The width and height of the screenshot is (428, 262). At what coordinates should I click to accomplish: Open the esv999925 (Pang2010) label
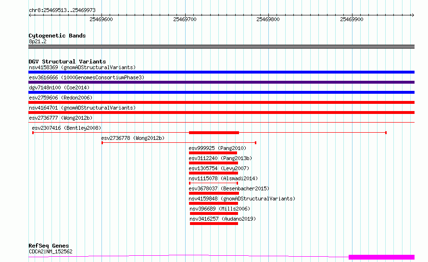[x=217, y=148]
